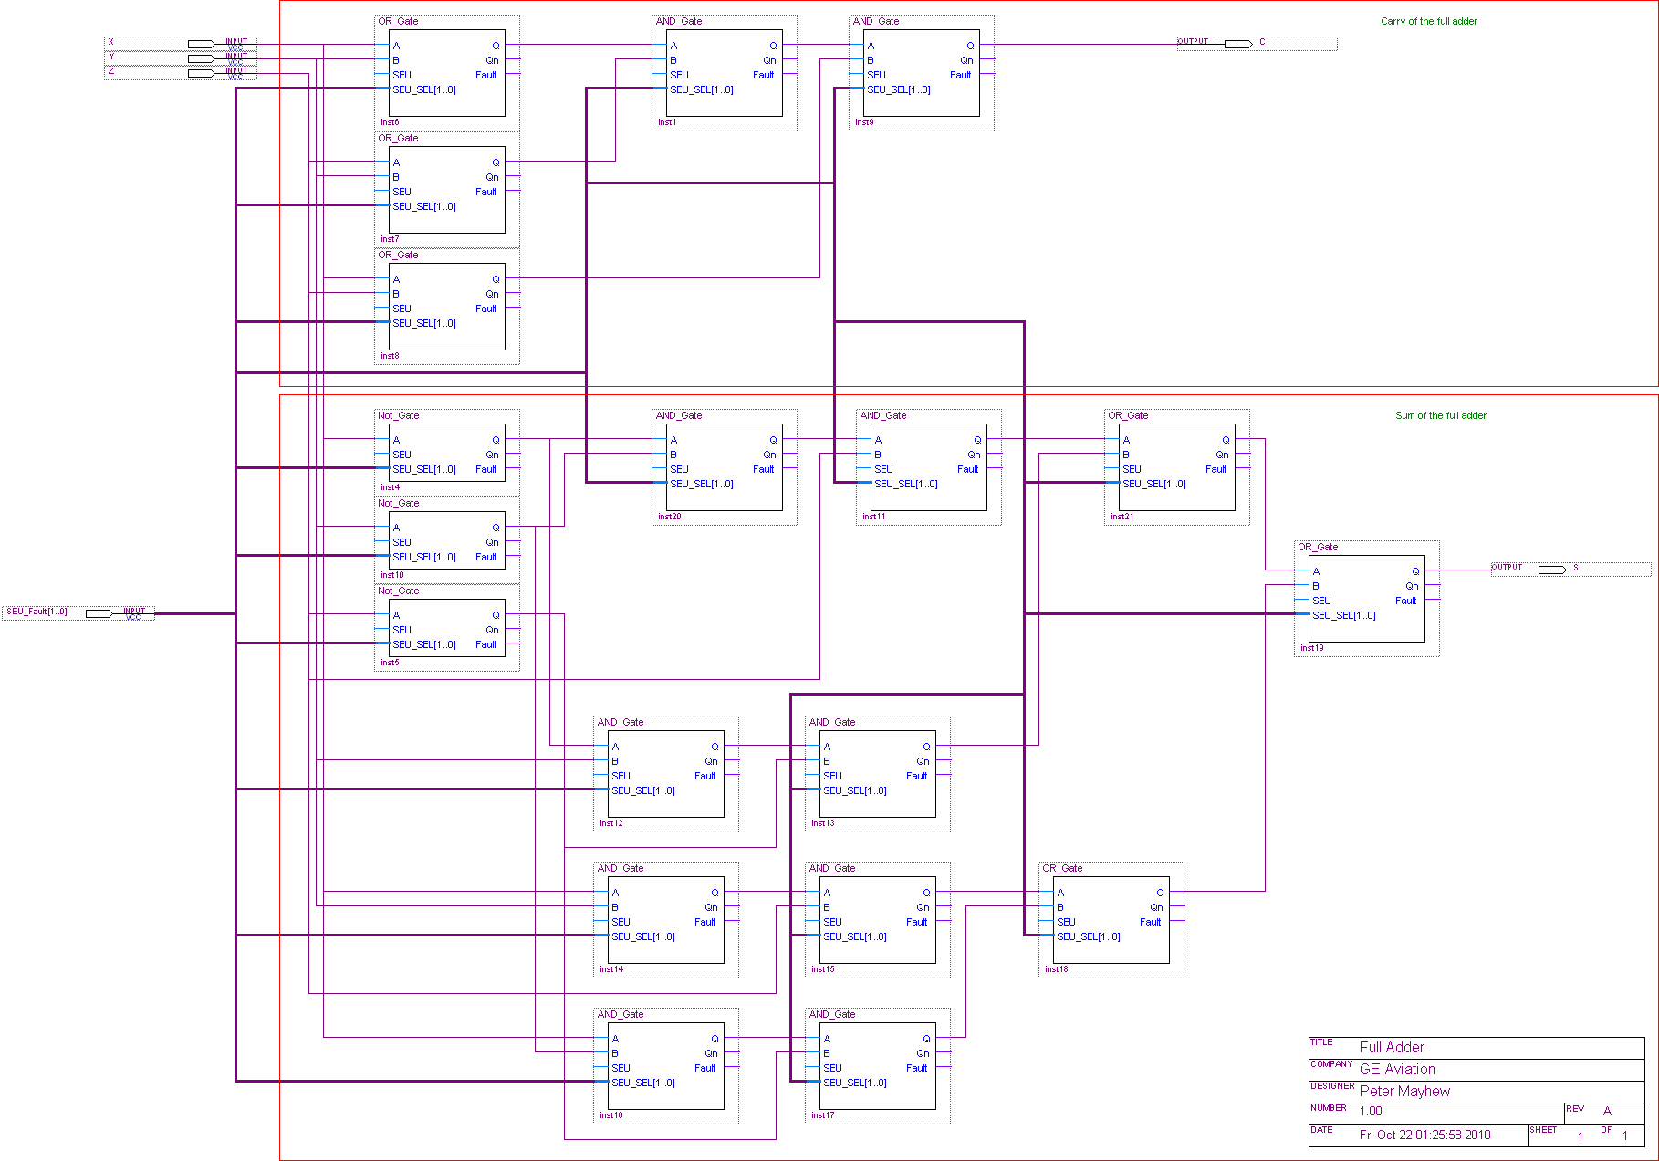Click the AND_Gate block inst12

click(x=665, y=774)
